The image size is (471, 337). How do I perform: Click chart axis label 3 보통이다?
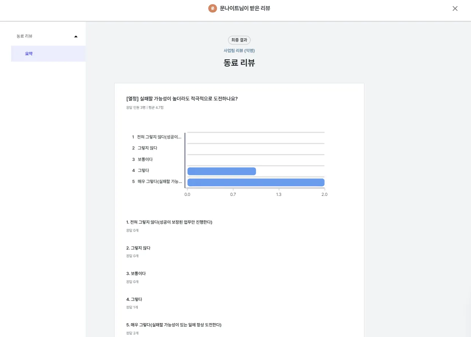142,159
